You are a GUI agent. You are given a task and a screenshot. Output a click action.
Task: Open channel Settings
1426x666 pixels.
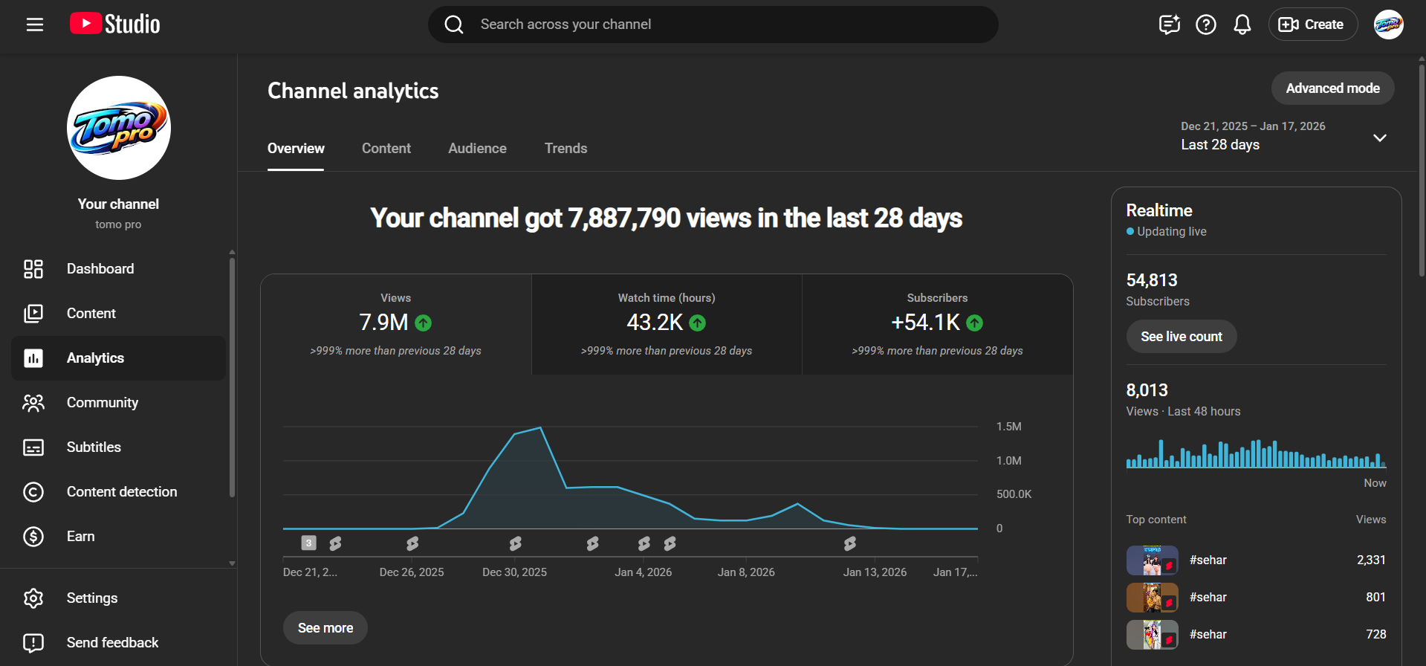tap(91, 598)
